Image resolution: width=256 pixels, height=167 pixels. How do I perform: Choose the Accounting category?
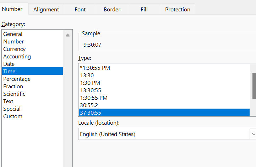(x=33, y=57)
